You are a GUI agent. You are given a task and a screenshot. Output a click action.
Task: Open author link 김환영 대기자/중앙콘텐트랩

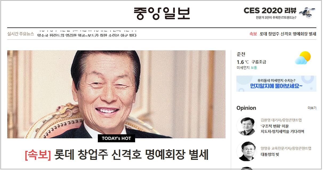tap(281, 120)
